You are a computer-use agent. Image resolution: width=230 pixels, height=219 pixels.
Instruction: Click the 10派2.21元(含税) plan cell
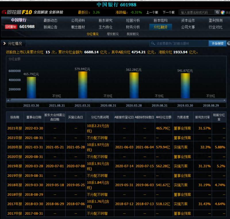(100, 128)
